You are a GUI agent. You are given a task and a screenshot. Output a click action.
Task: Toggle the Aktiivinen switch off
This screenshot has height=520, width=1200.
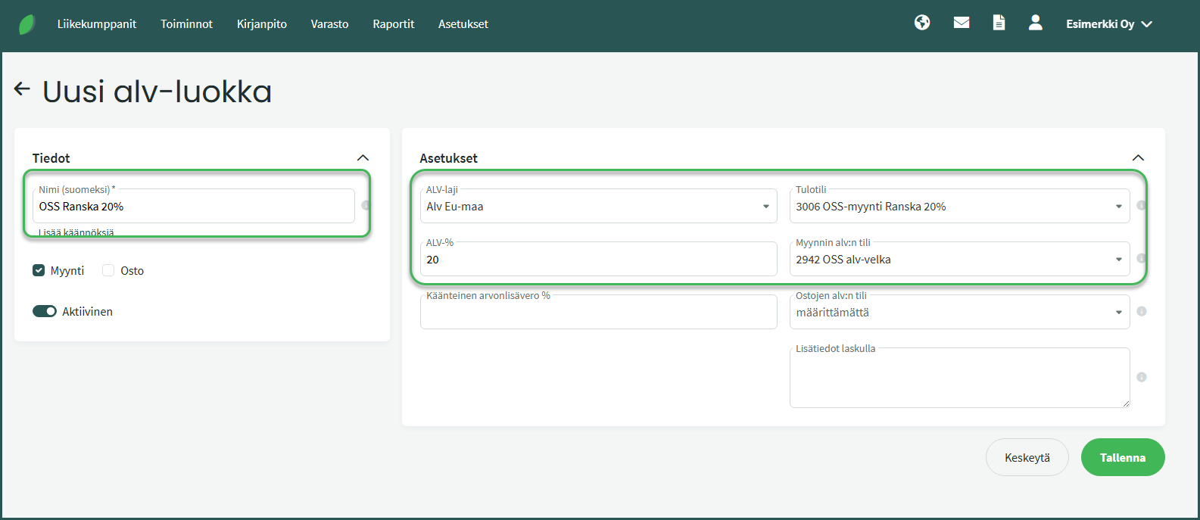click(x=45, y=311)
